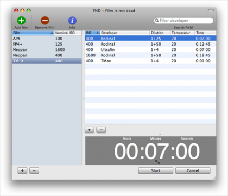
Task: Click the plus button under developer table
Action: 90,130
